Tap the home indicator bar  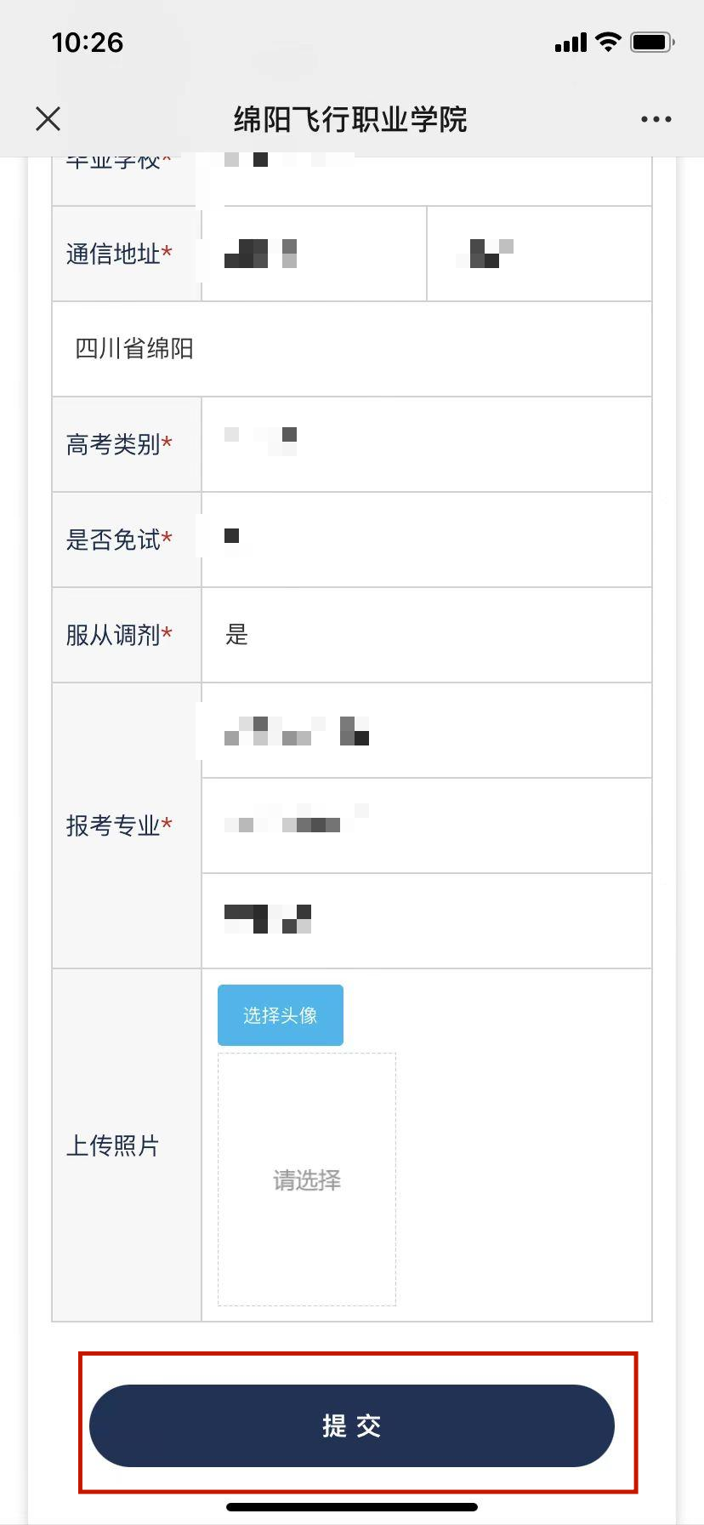352,1507
